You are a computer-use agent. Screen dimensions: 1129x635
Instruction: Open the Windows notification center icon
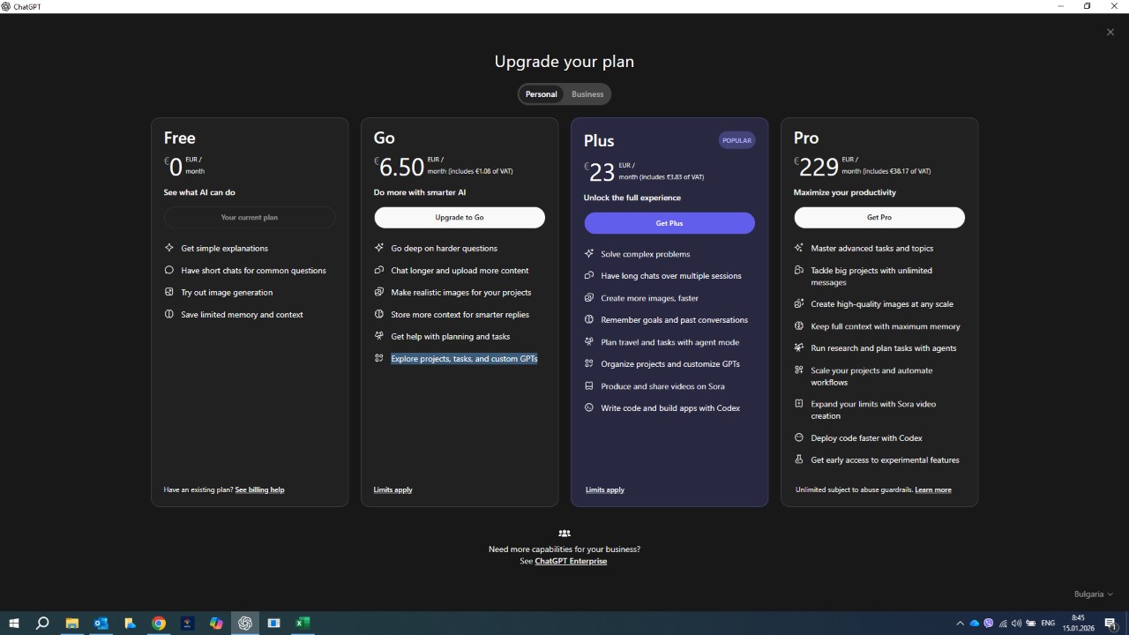(1110, 624)
